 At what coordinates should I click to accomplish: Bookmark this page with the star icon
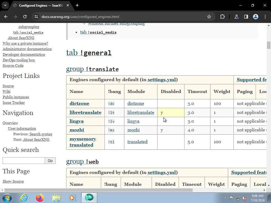point(209,17)
